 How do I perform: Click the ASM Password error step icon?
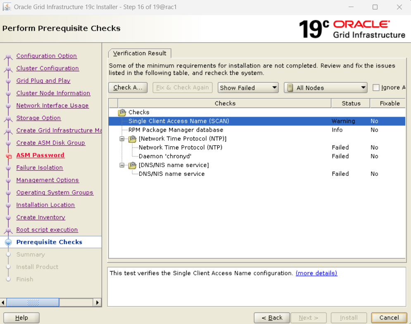click(x=9, y=156)
